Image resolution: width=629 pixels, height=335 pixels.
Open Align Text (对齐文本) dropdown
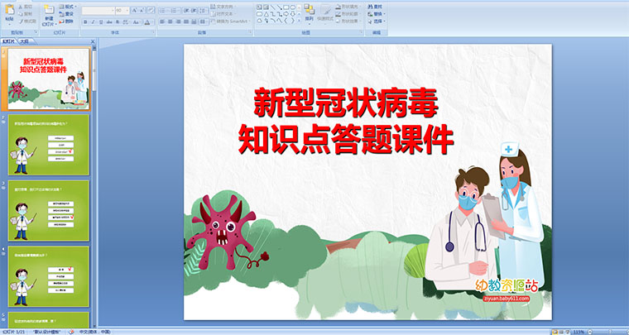click(x=223, y=14)
